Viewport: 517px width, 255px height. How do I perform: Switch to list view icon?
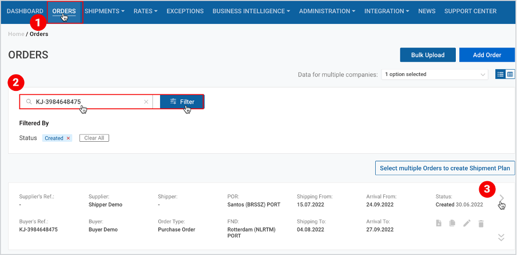500,74
